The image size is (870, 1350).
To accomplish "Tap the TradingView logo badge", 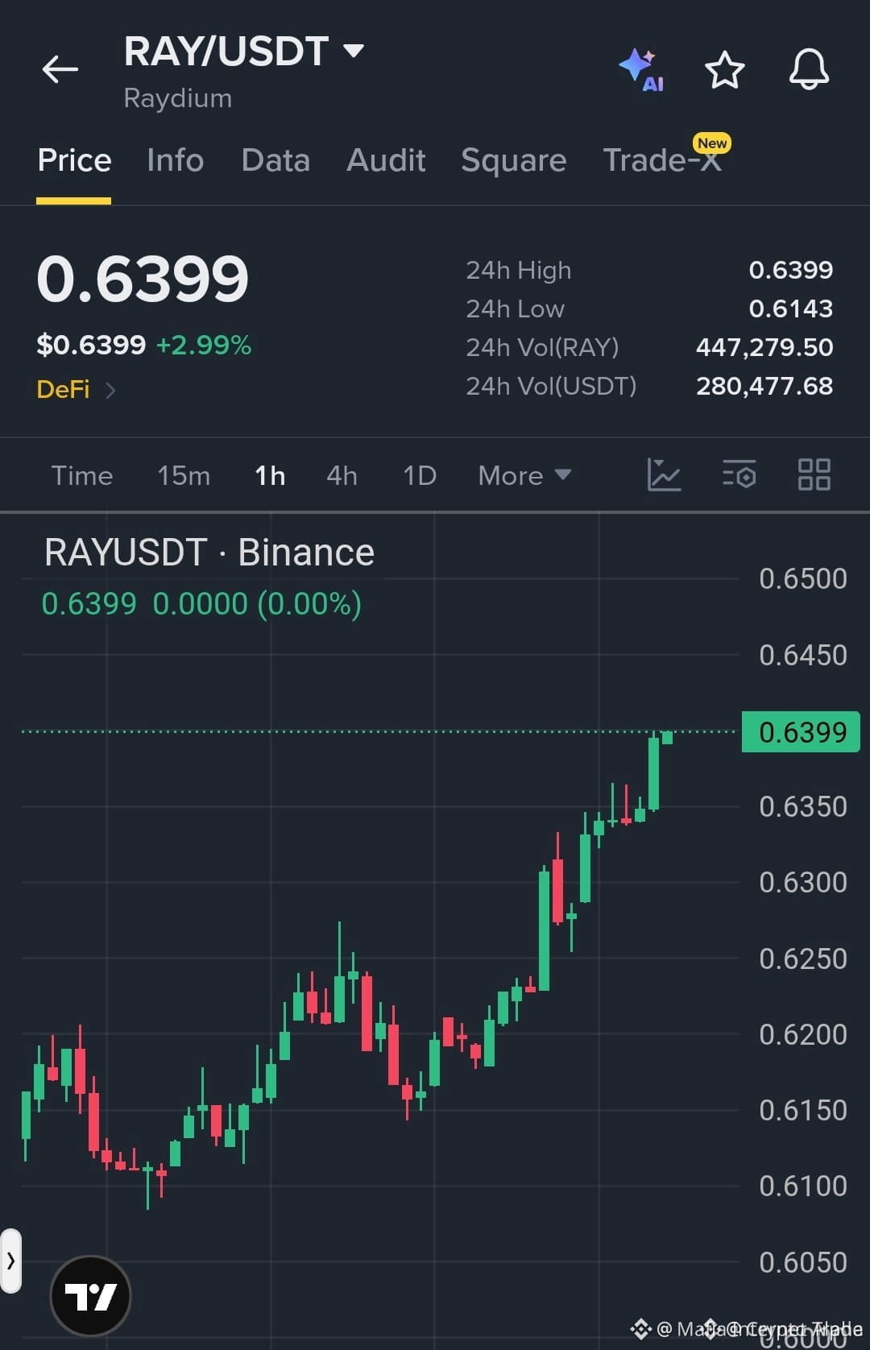I will pyautogui.click(x=90, y=1296).
